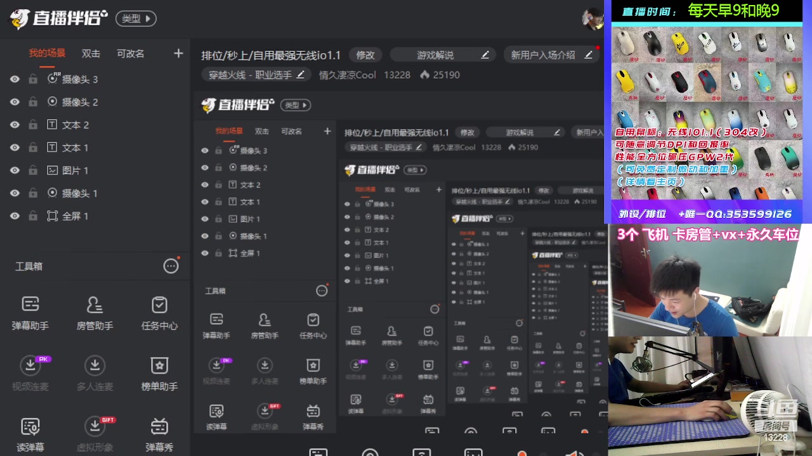Toggle lock on 文本 2 source
The height and width of the screenshot is (456, 812).
coord(33,125)
